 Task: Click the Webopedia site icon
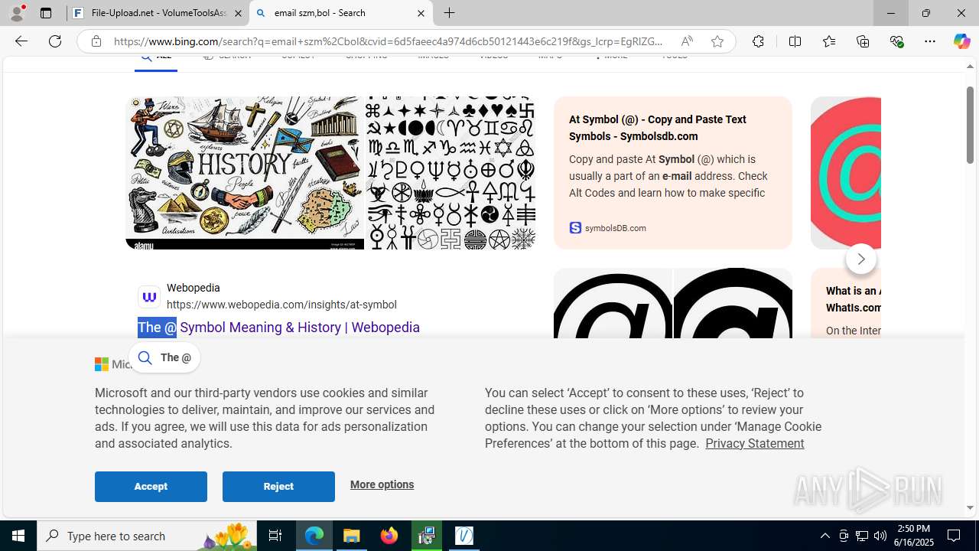click(x=149, y=297)
